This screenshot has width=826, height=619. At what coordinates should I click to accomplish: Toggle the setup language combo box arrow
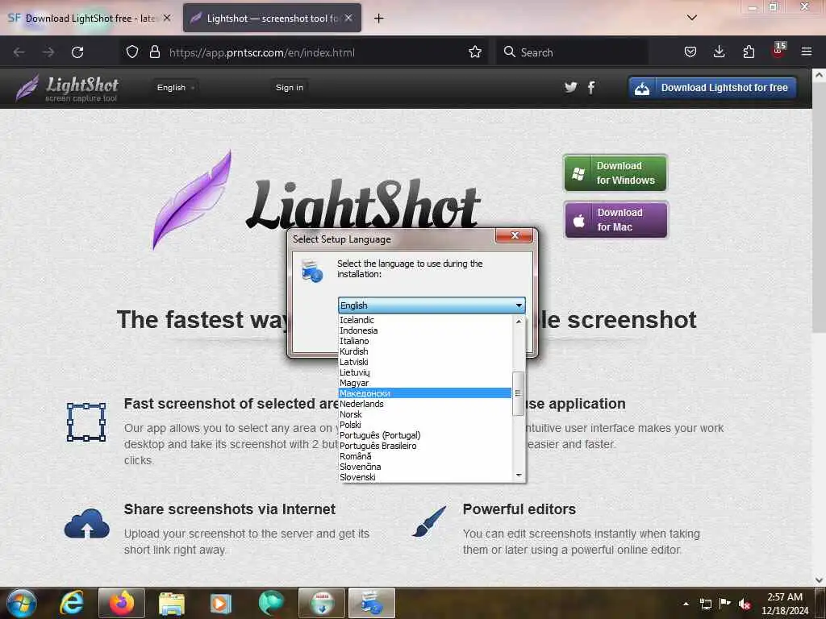click(519, 305)
